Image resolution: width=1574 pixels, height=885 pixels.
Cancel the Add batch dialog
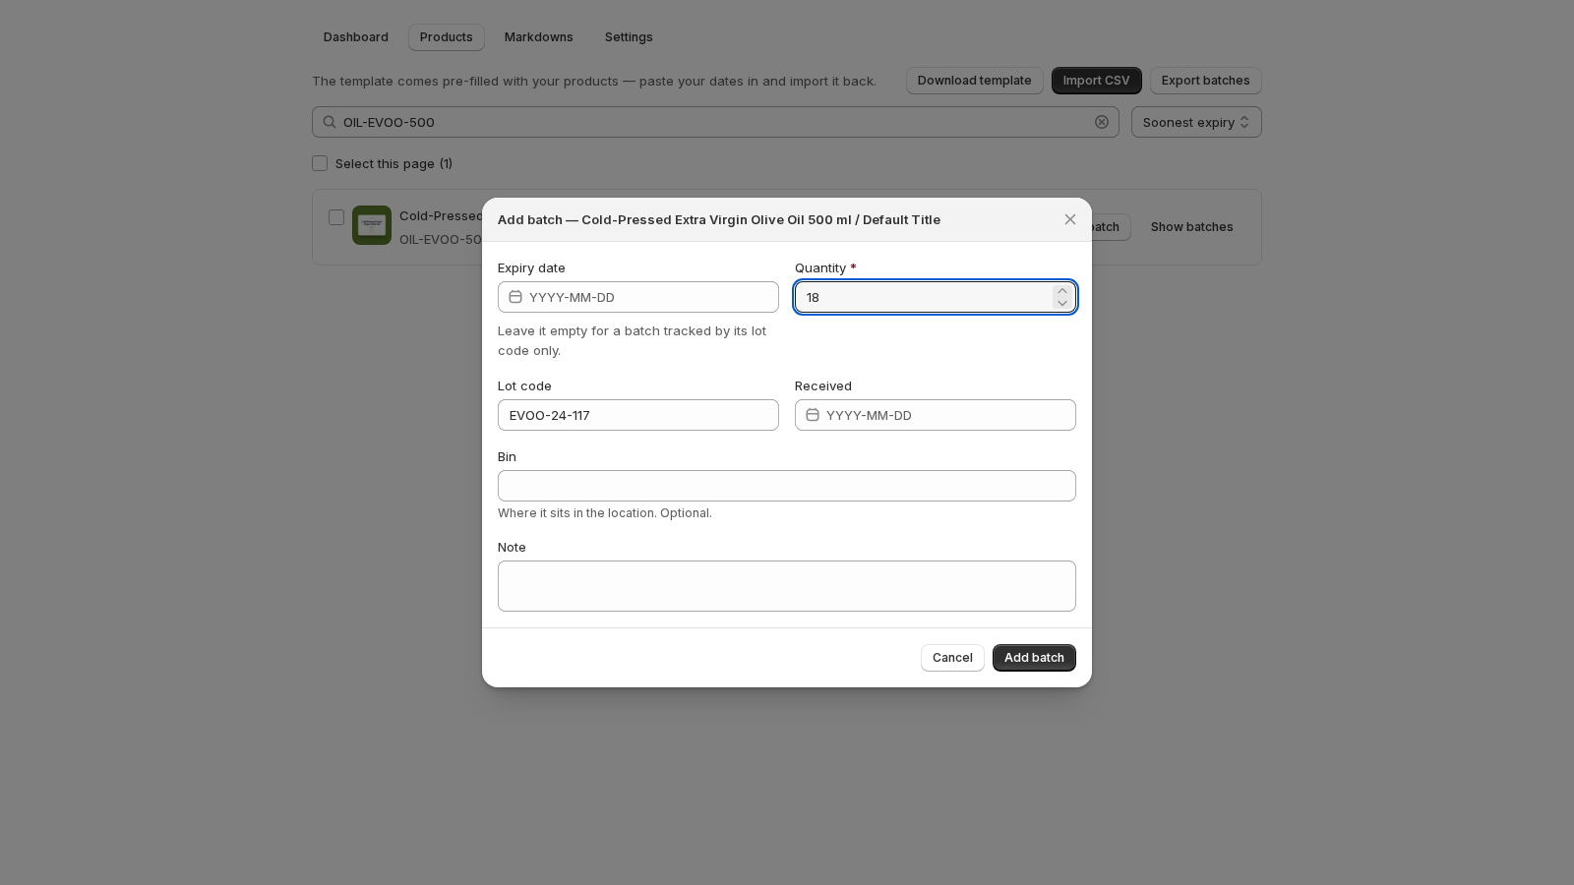coord(952,658)
